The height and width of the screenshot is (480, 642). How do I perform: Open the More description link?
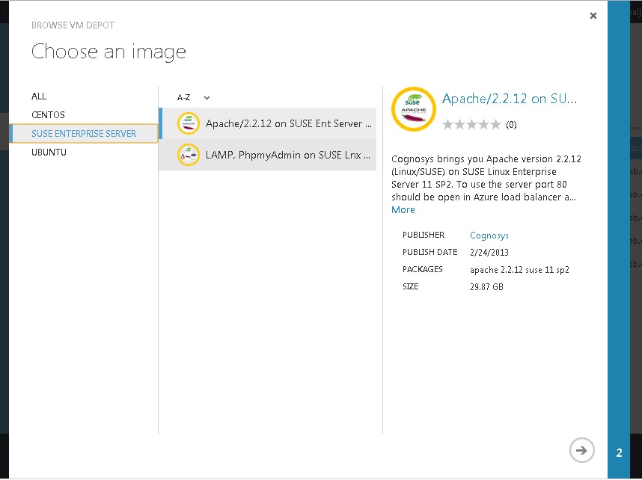point(403,210)
